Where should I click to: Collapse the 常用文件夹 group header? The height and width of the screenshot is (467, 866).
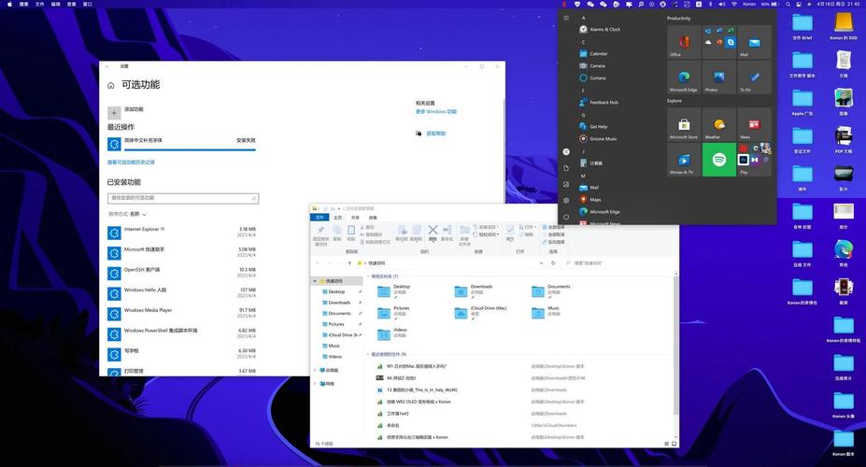[x=368, y=276]
